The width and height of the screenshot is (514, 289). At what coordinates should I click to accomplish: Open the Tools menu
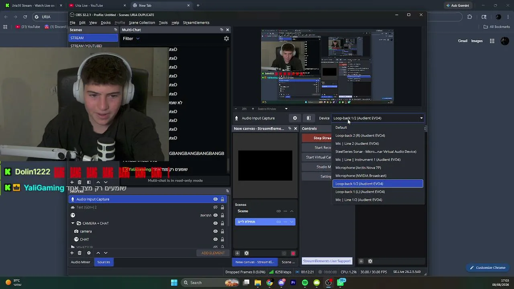click(x=163, y=22)
